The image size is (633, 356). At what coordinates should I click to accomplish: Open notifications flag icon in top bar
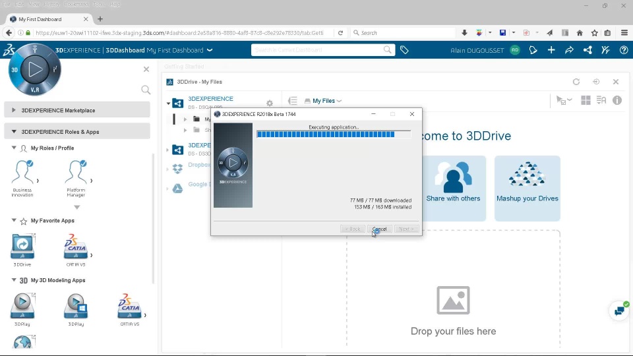click(533, 50)
